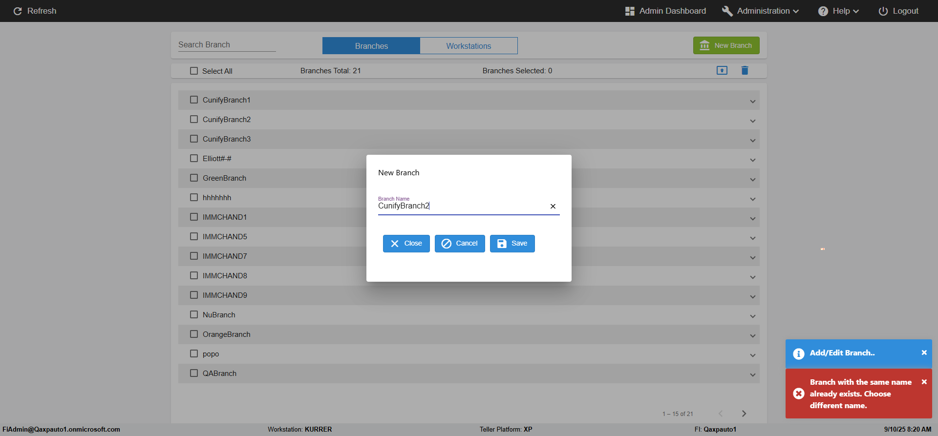Click into the Search Branch field
The image size is (938, 436).
click(x=227, y=44)
